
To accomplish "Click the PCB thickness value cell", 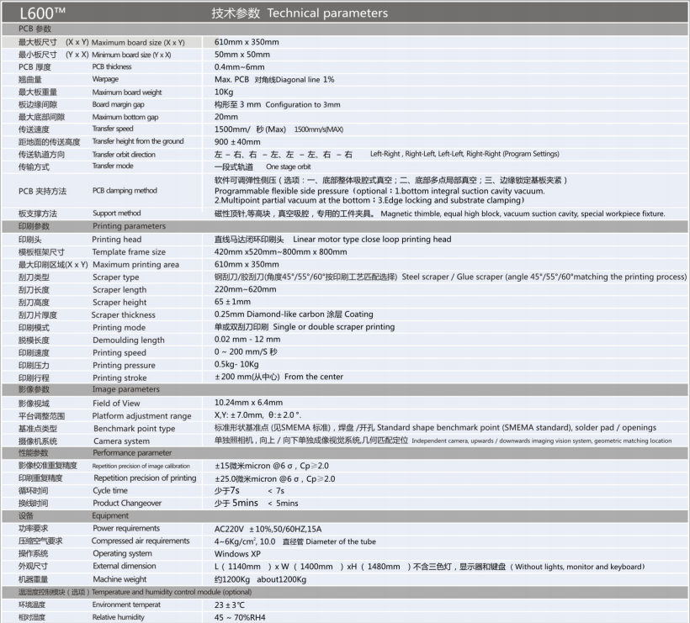I will point(252,66).
